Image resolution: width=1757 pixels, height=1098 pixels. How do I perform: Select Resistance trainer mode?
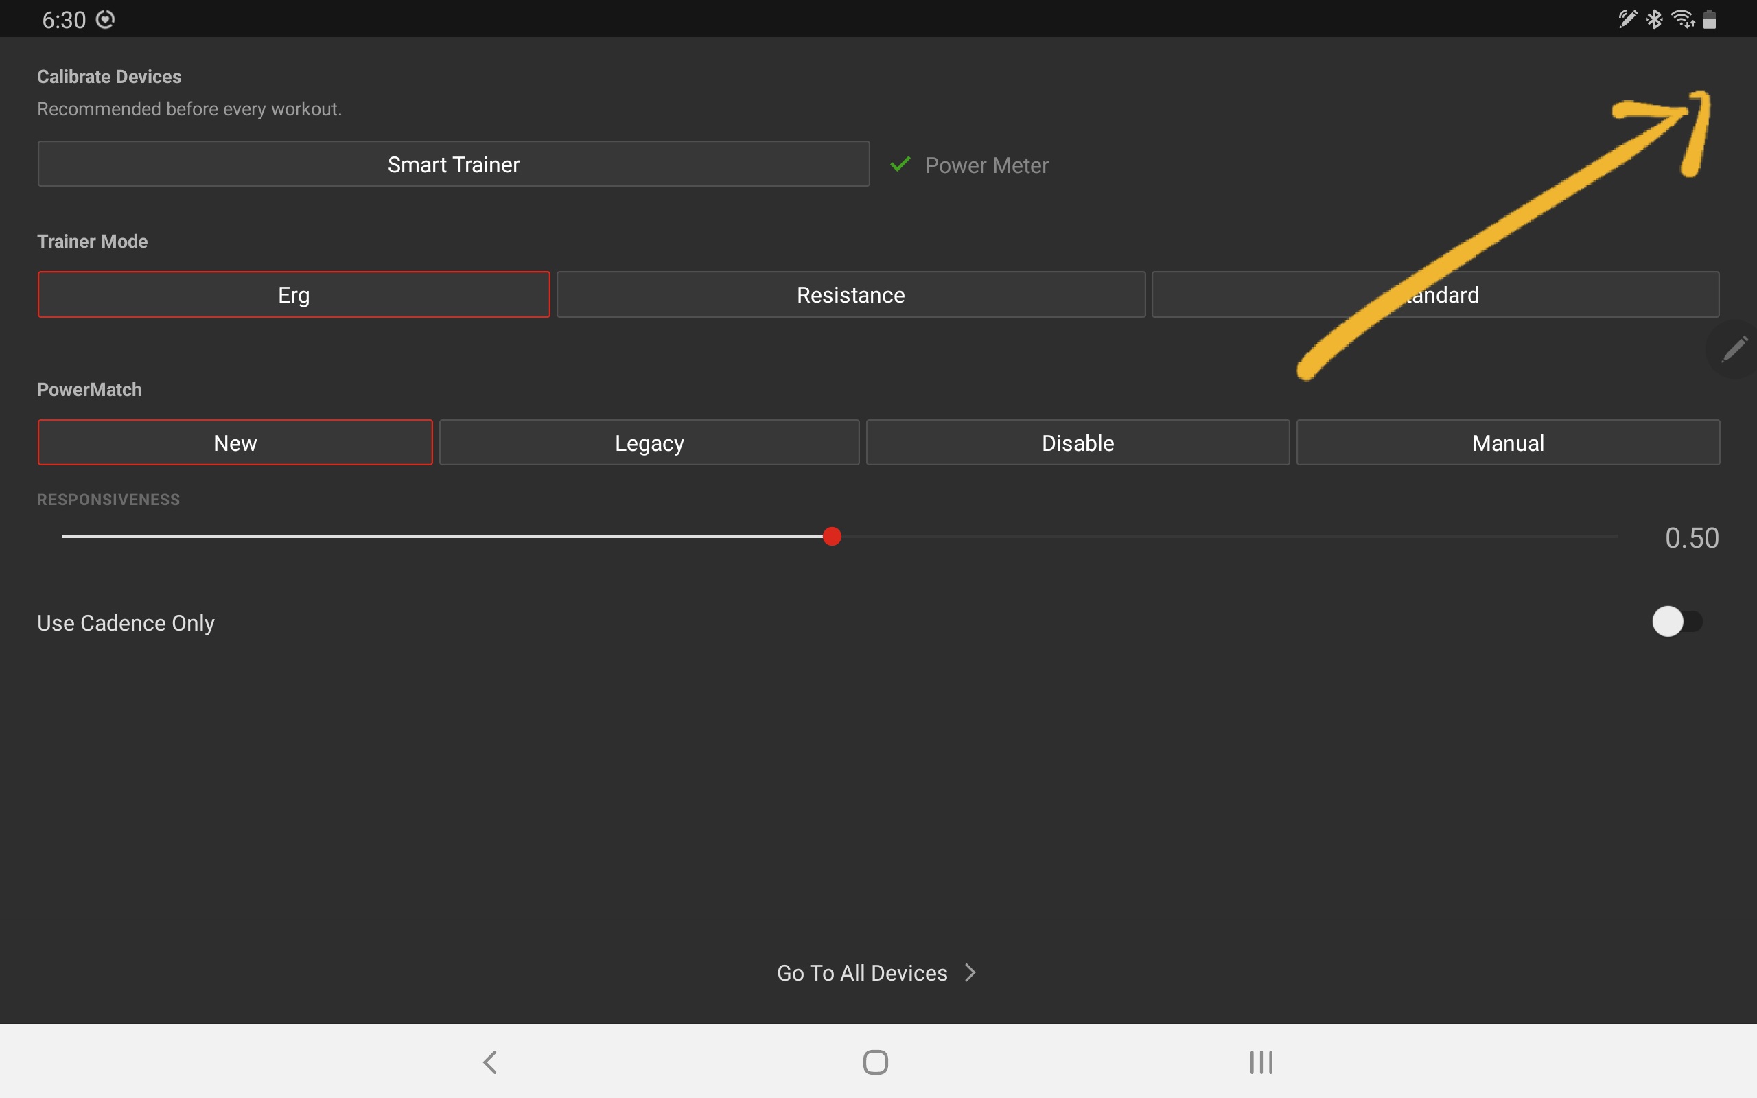point(851,295)
